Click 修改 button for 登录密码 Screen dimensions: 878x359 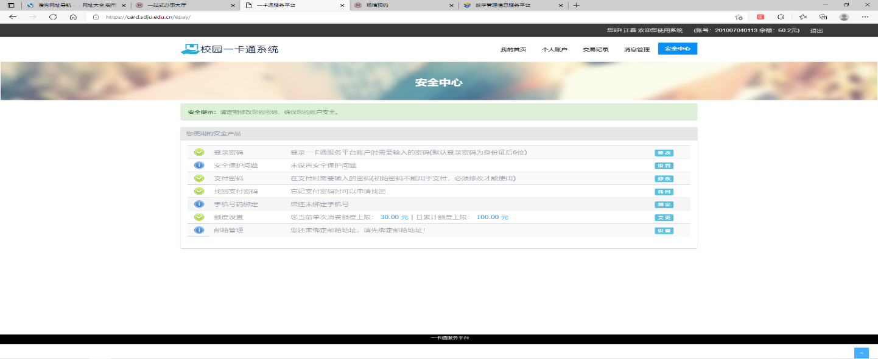(664, 153)
